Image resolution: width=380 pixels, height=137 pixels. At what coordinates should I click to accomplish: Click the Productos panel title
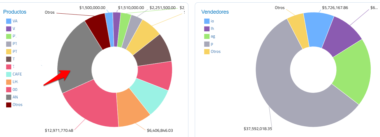coord(15,12)
